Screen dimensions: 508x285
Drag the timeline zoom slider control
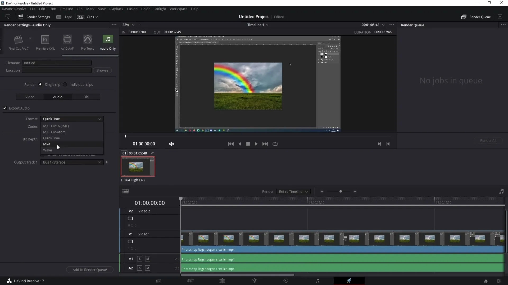(341, 191)
